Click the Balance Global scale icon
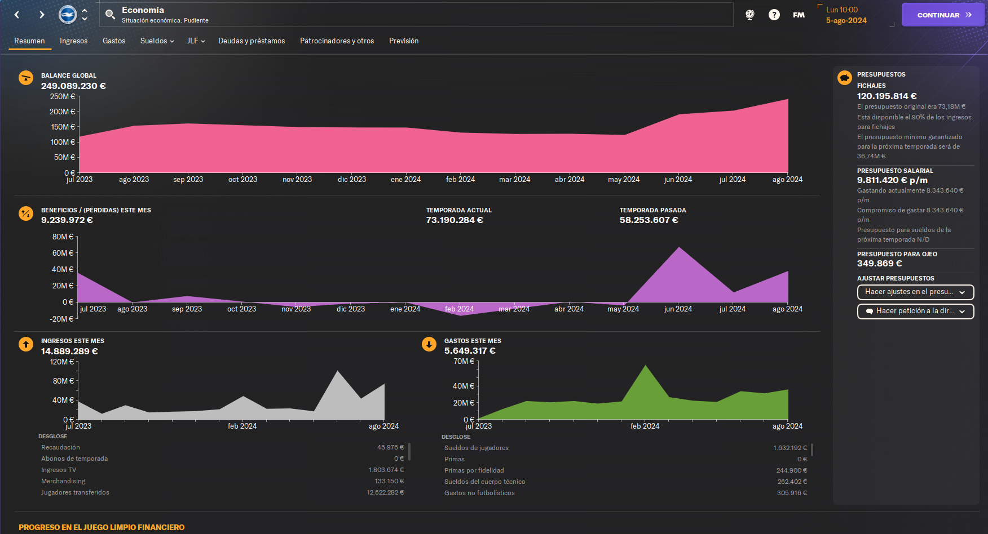 pos(26,78)
